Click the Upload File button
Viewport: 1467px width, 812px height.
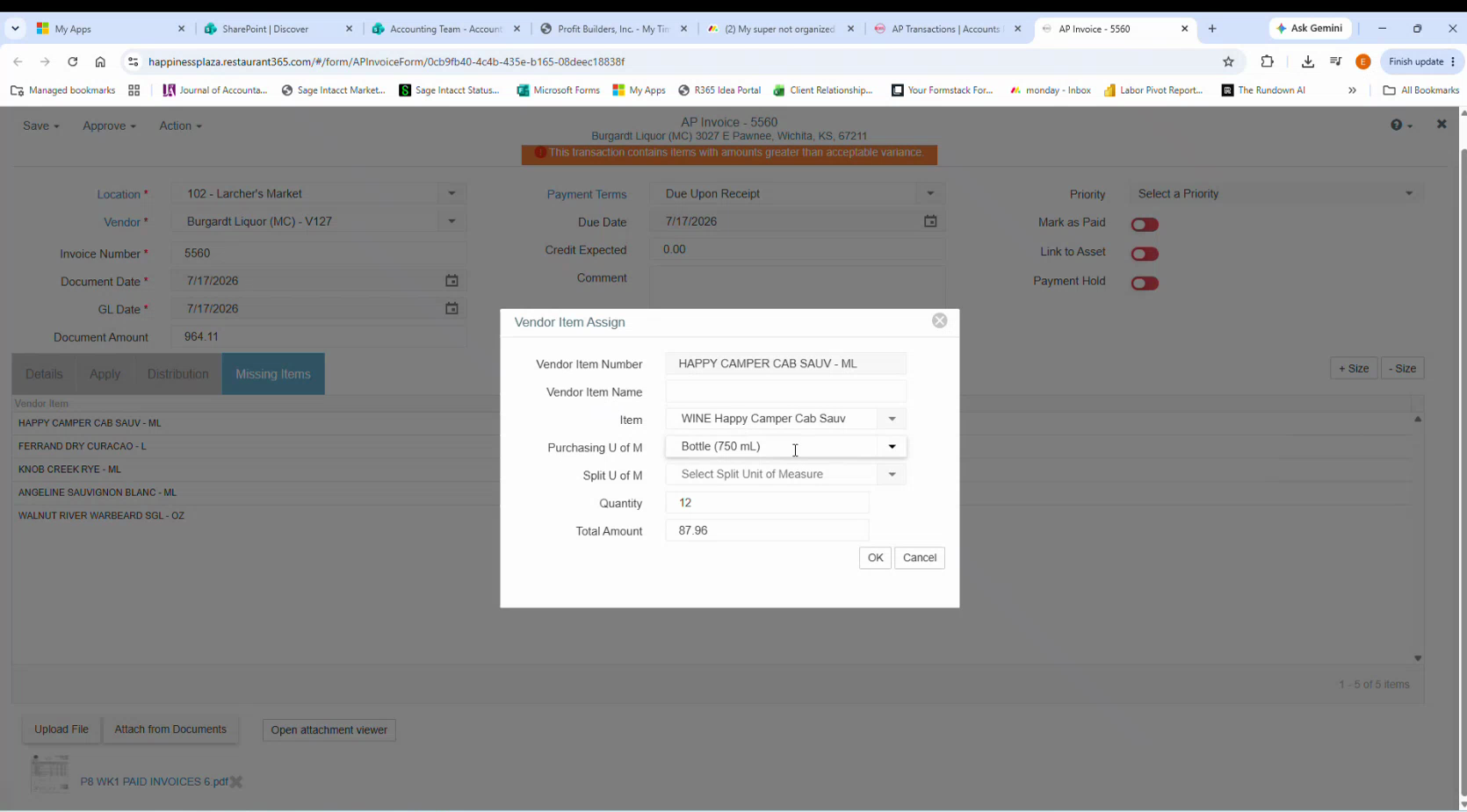[61, 729]
